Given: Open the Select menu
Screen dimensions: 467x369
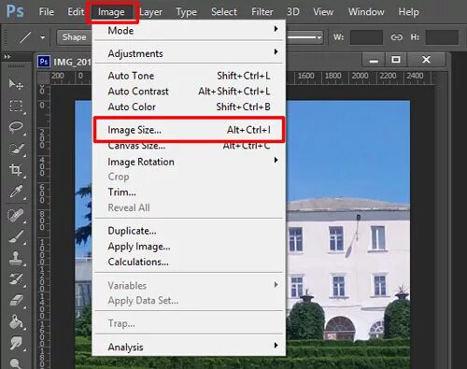Looking at the screenshot, I should pyautogui.click(x=224, y=12).
